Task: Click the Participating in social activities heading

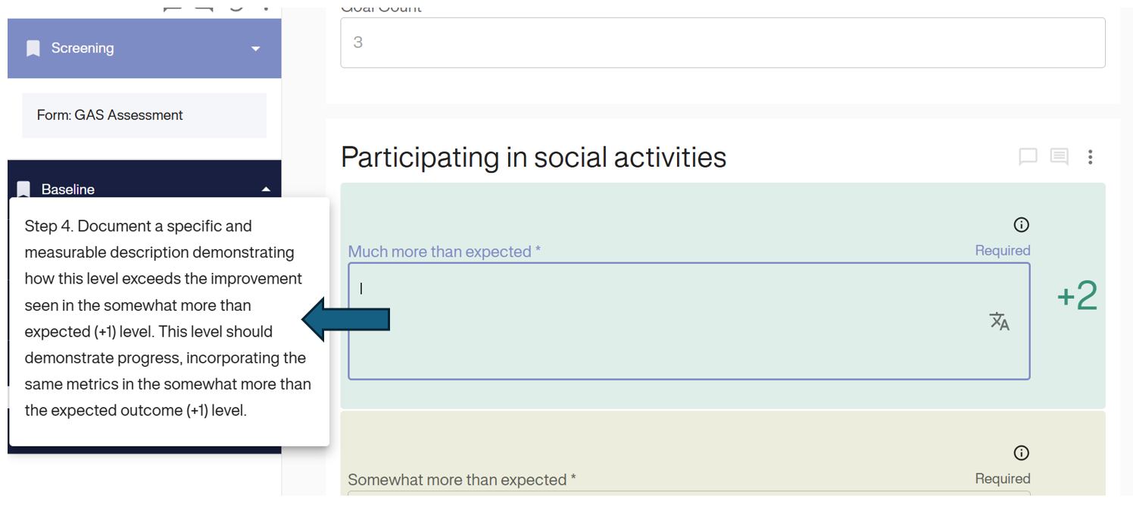Action: 533,158
